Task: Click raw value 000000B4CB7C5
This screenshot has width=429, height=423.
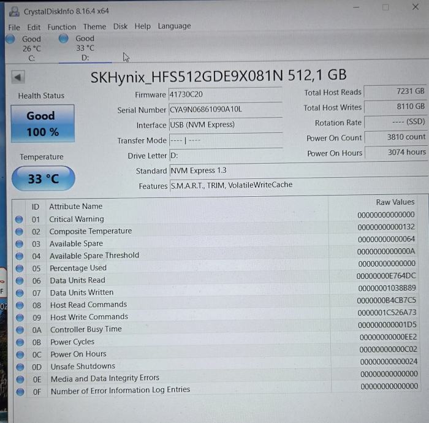Action: pyautogui.click(x=386, y=300)
